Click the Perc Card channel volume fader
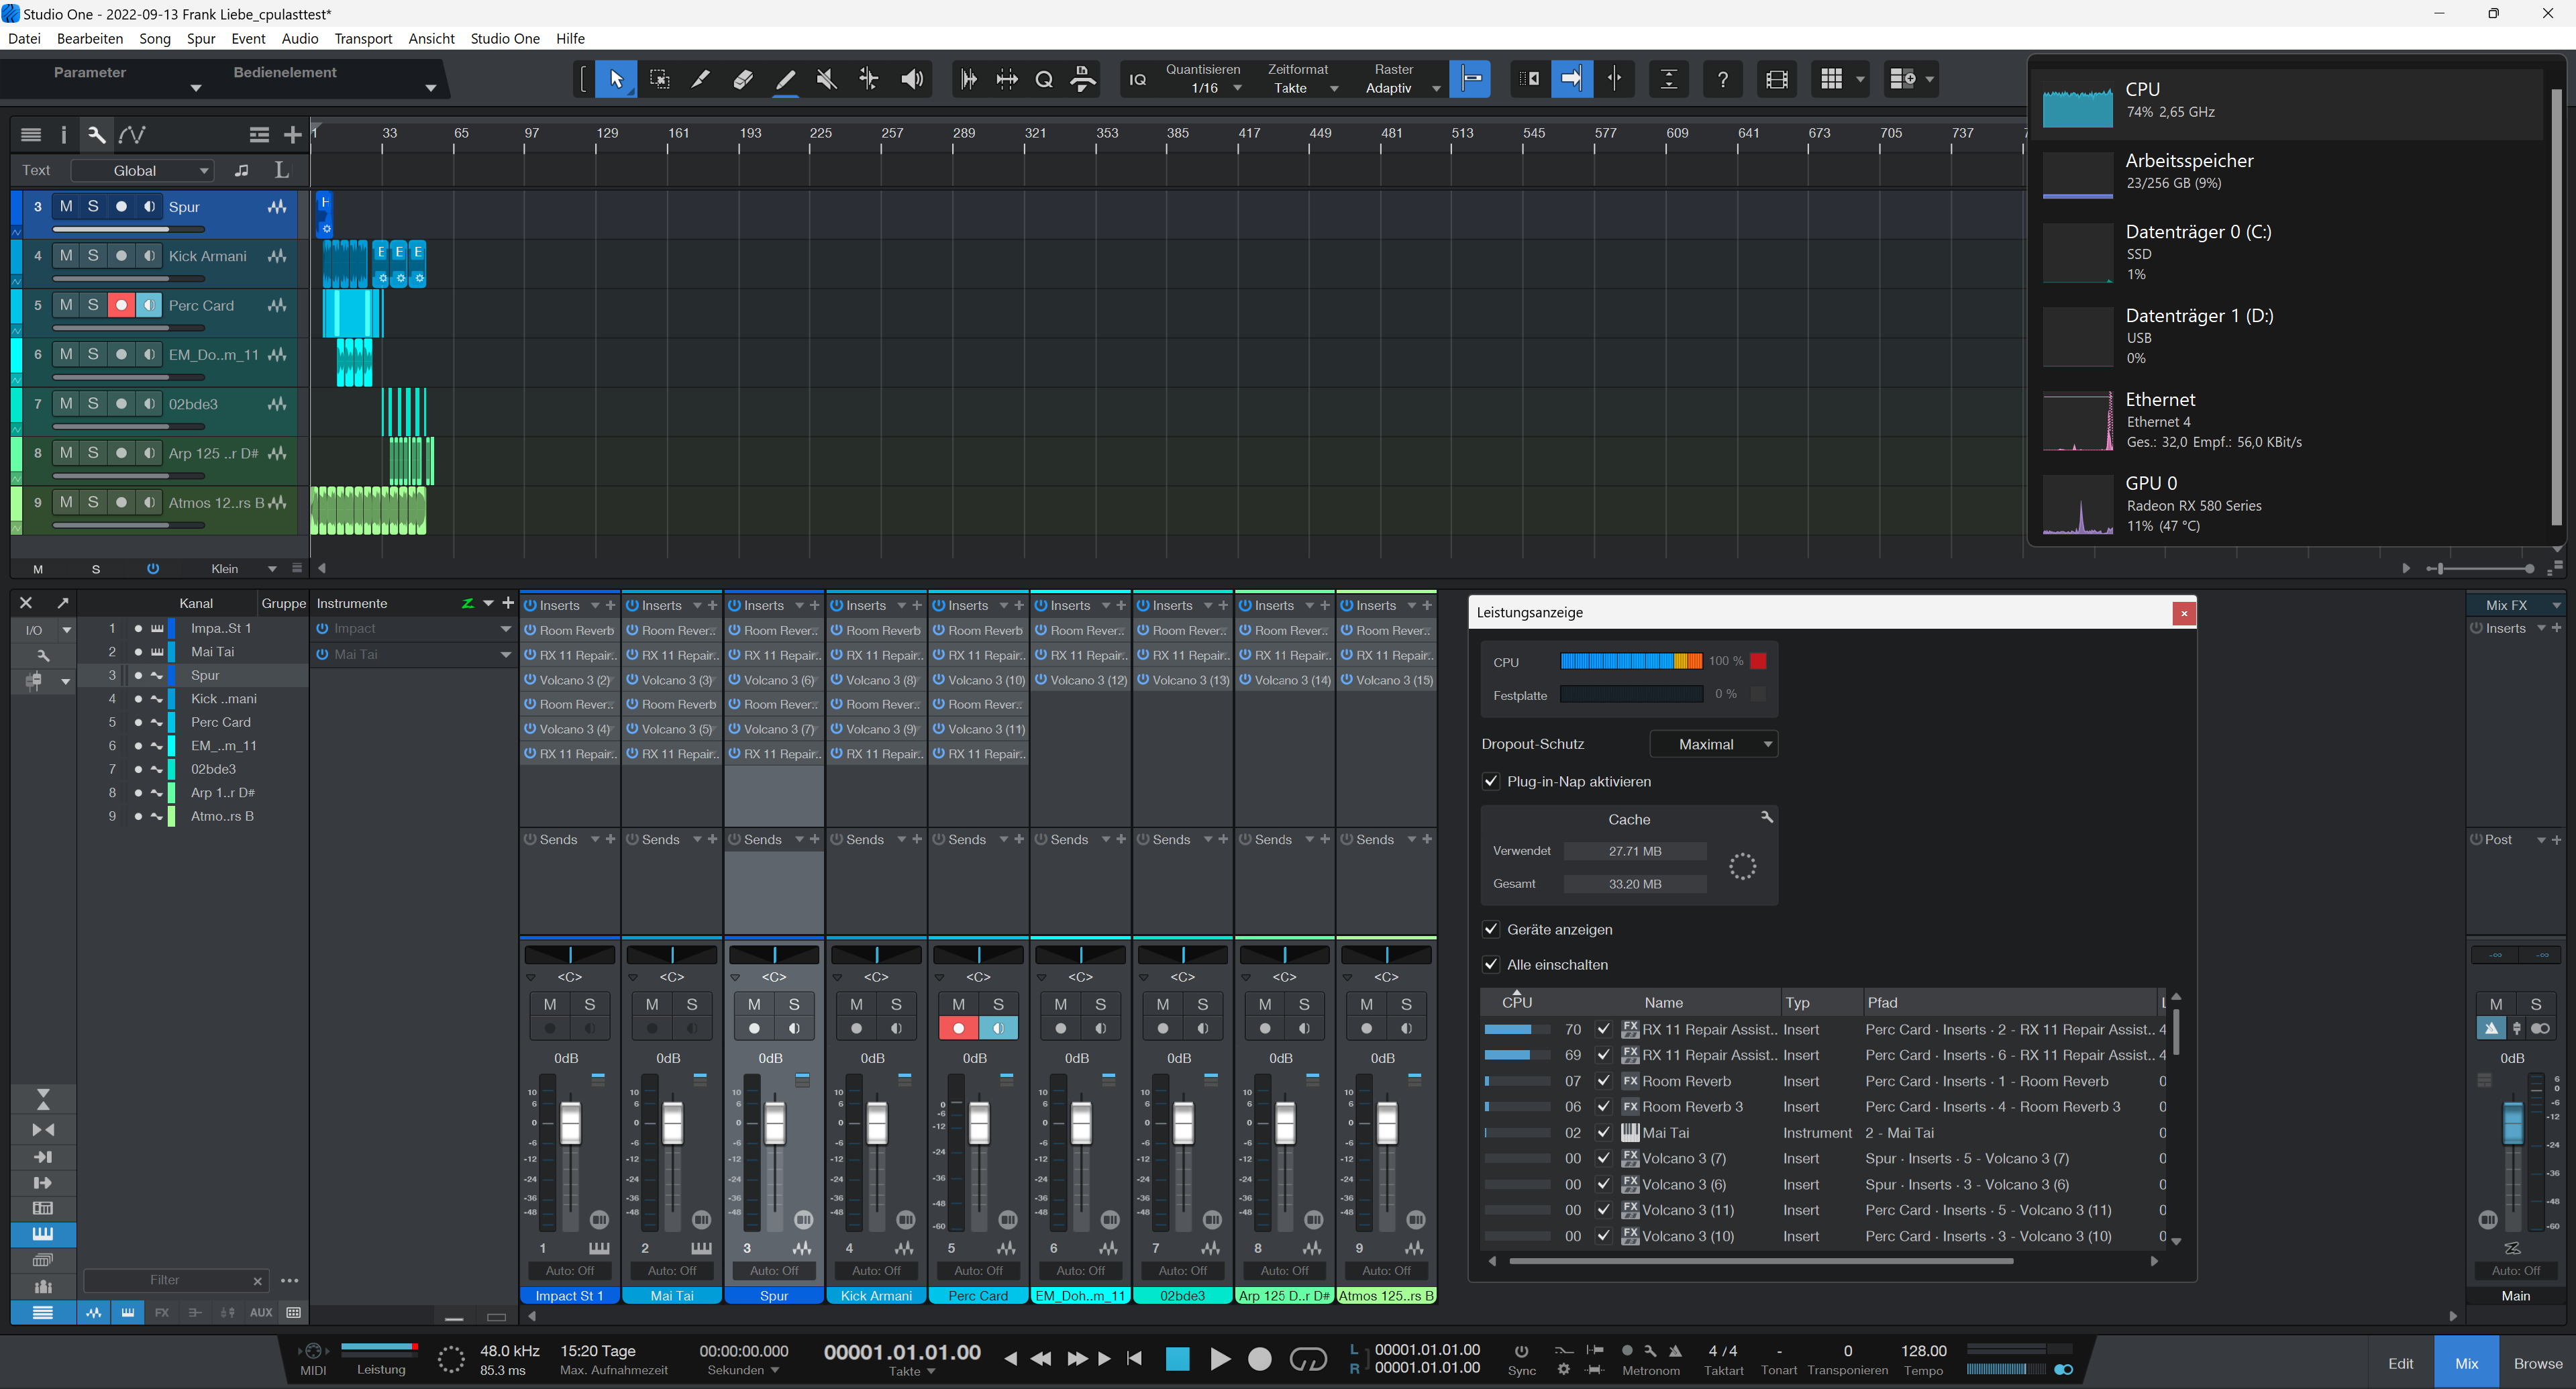2576x1389 pixels. 979,1123
